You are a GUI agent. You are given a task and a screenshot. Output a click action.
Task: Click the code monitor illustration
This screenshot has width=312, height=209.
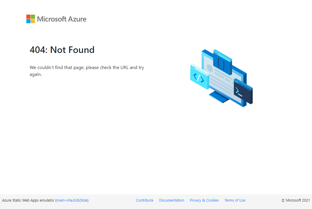click(221, 78)
